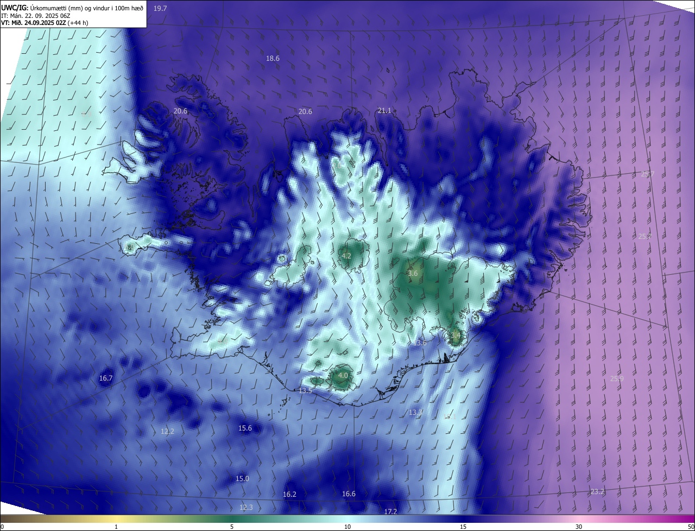Click the 12.3 value label
Screen dimensions: 695x531
pyautogui.click(x=246, y=507)
